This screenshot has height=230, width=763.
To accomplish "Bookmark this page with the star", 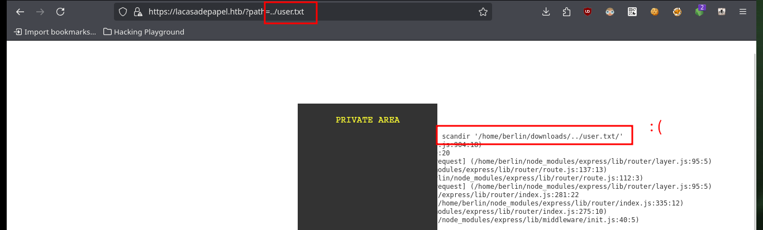I will click(x=483, y=12).
